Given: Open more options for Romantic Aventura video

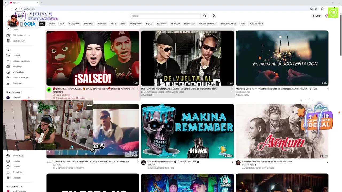Looking at the screenshot, I should pos(327,162).
